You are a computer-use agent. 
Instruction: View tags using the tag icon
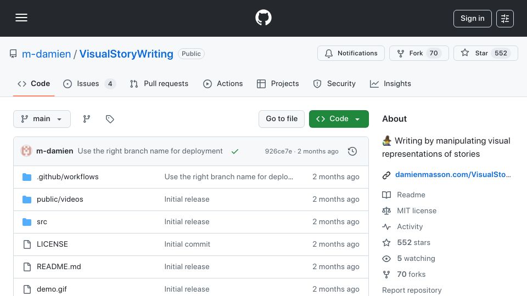pyautogui.click(x=110, y=119)
